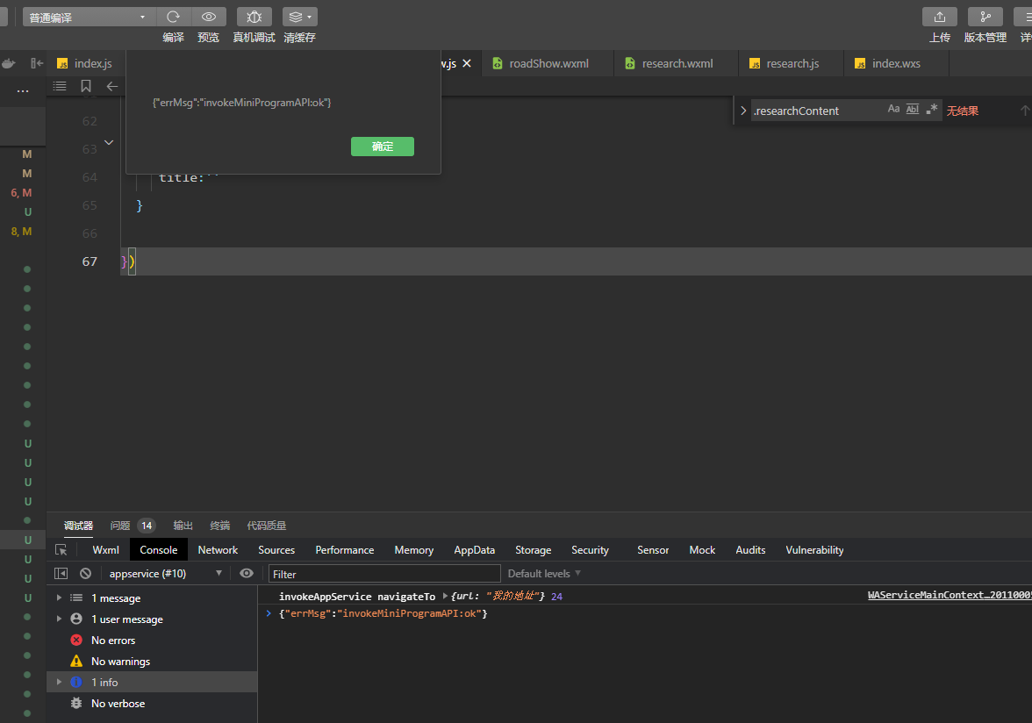Expand the 1 info group

click(x=60, y=683)
